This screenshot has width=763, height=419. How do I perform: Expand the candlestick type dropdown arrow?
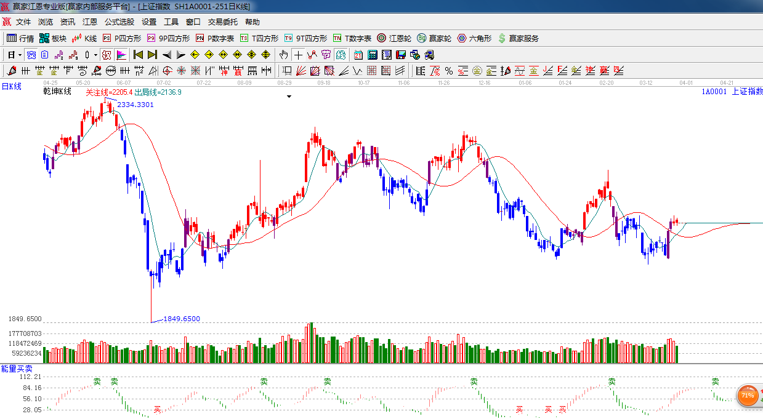95,55
